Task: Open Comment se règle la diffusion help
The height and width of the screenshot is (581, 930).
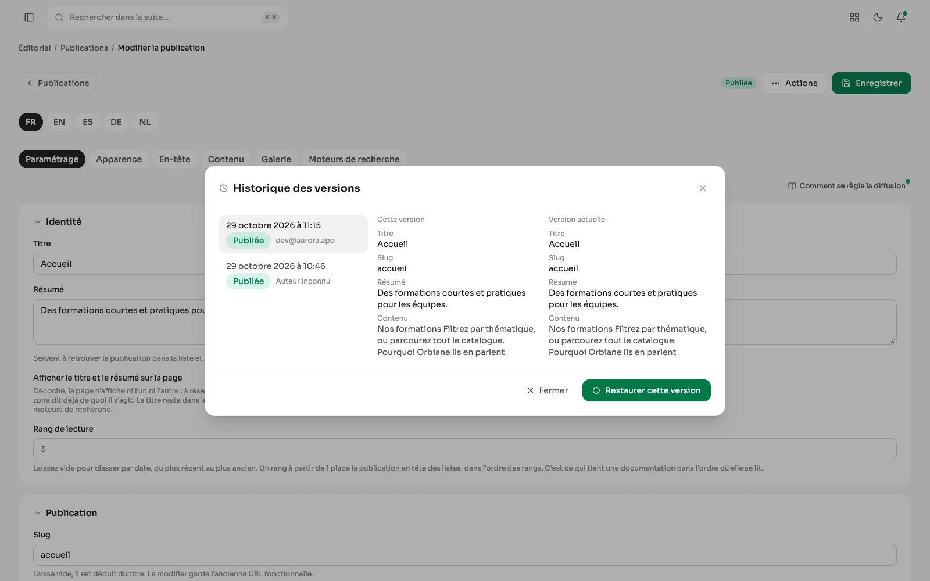Action: click(847, 186)
